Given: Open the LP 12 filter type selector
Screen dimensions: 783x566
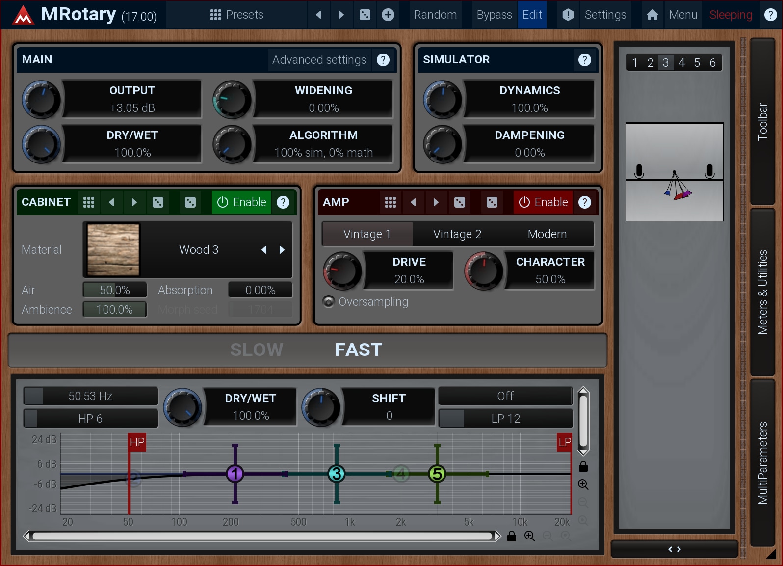Looking at the screenshot, I should click(505, 418).
